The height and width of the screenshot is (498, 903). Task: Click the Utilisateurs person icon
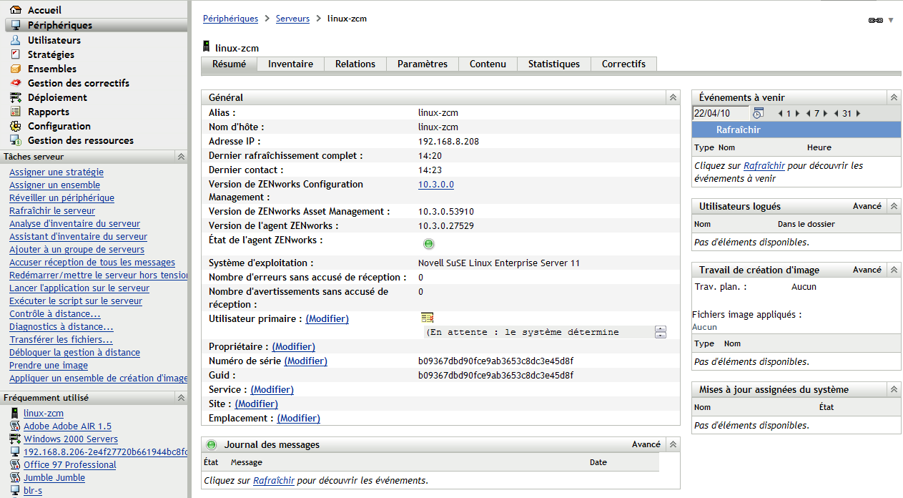click(x=15, y=40)
